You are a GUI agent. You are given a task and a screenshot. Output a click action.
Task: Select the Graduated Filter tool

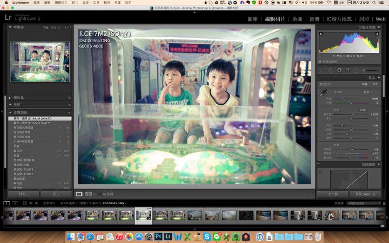tap(347, 70)
